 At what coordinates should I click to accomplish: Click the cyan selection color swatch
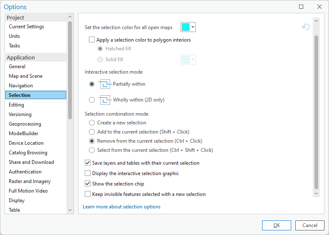click(186, 27)
